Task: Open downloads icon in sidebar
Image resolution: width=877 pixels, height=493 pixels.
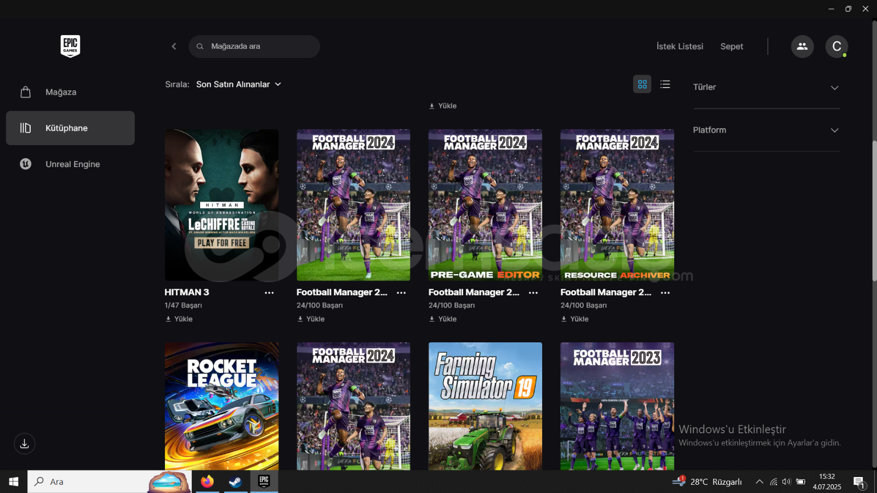Action: 25,444
